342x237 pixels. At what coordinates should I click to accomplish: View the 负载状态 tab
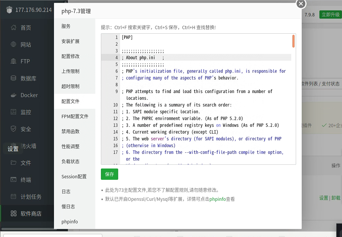[x=75, y=162]
